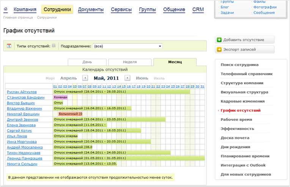Open Телефонный справочник sidebar item

tap(246, 74)
